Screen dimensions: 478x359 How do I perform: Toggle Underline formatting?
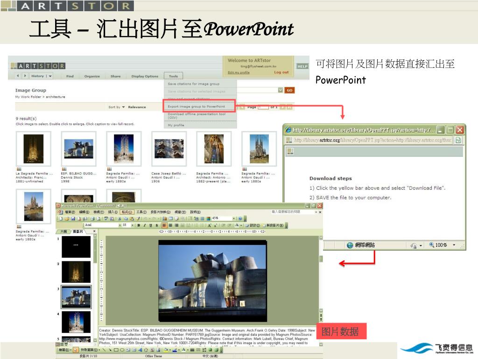click(x=151, y=225)
